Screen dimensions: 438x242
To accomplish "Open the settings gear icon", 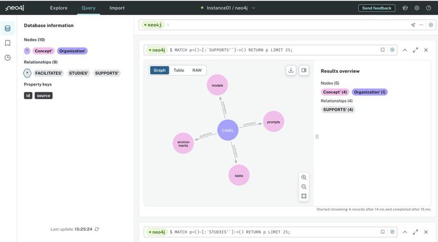I will tap(417, 8).
